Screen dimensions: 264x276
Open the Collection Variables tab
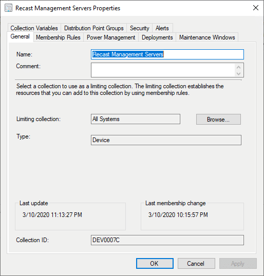pos(34,28)
